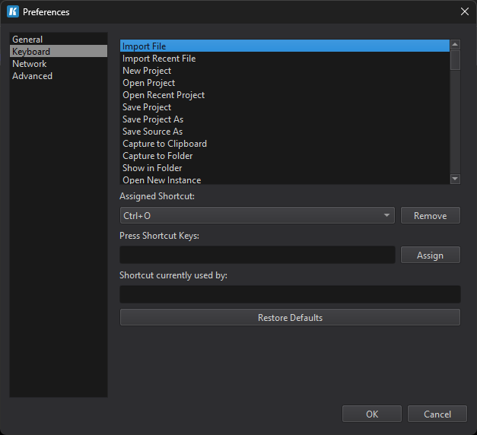The height and width of the screenshot is (435, 477).
Task: Choose New Project in command list
Action: [x=147, y=71]
